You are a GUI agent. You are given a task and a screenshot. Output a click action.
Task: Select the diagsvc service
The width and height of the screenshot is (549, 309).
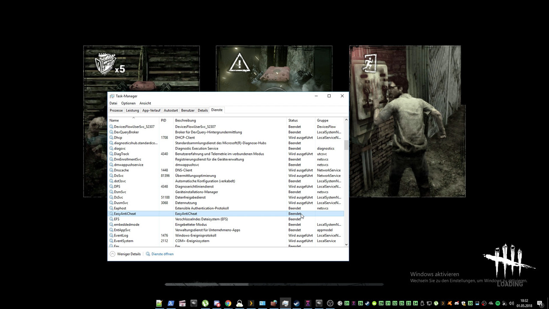[226, 148]
